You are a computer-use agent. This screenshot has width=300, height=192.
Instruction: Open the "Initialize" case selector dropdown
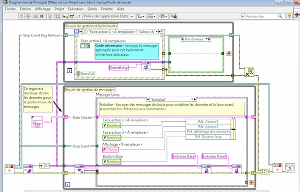pos(192,99)
